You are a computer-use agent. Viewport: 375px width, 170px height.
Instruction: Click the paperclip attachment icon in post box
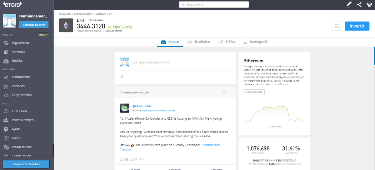pyautogui.click(x=122, y=76)
